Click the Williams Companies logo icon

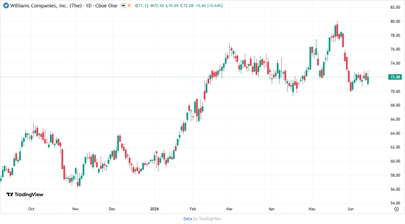(x=6, y=5)
